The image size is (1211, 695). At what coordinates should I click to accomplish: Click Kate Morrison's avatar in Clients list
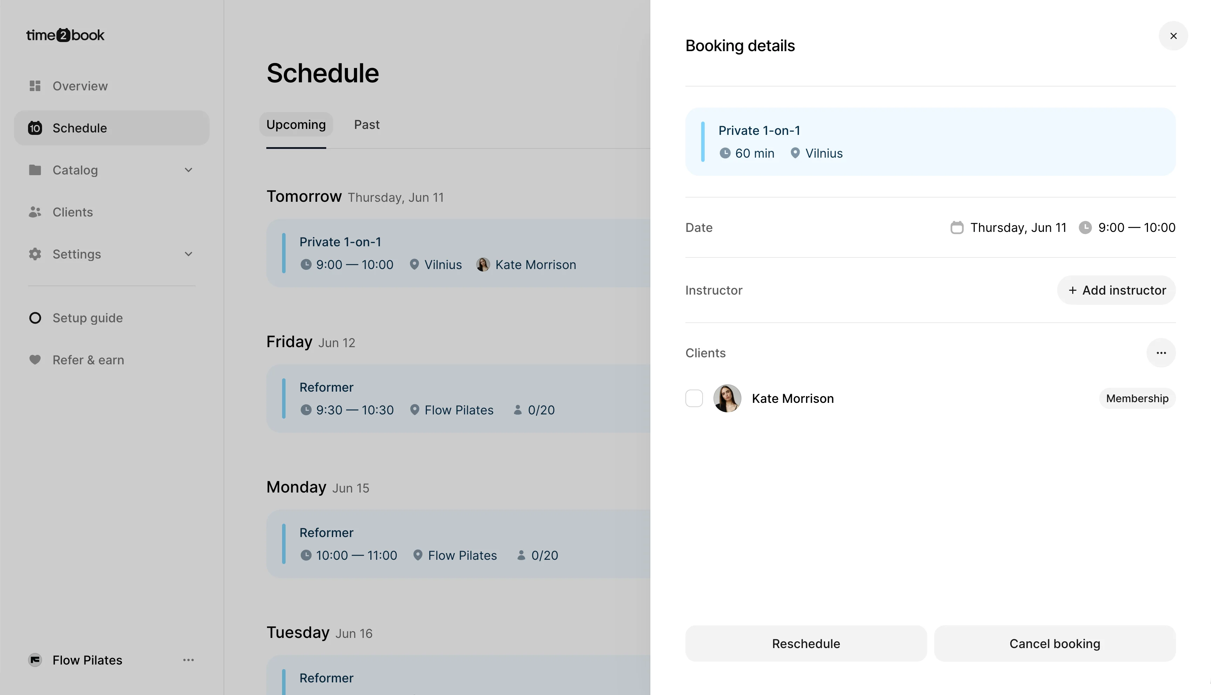point(727,399)
